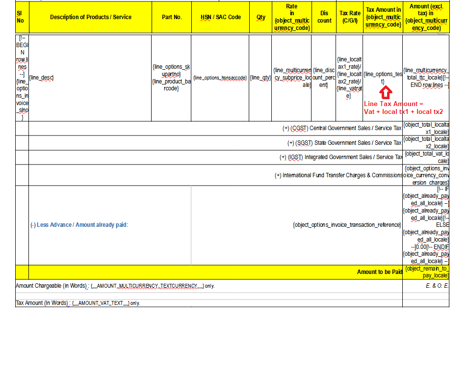Select the 'Qty' column header
The image size is (468, 381).
(x=261, y=17)
